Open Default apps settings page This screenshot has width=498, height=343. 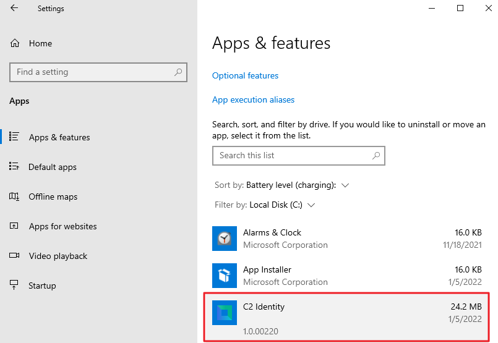[53, 167]
